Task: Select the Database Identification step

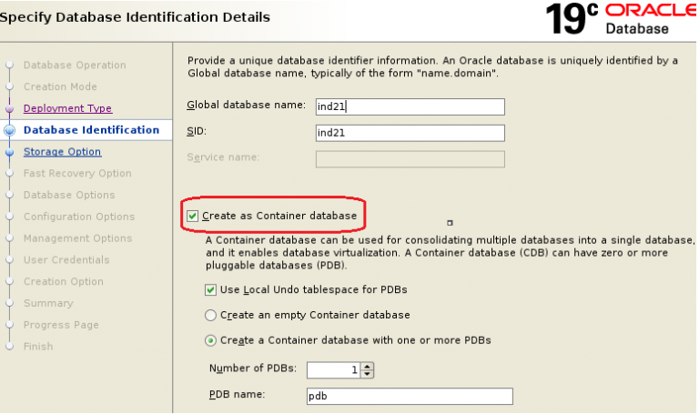Action: coord(91,130)
